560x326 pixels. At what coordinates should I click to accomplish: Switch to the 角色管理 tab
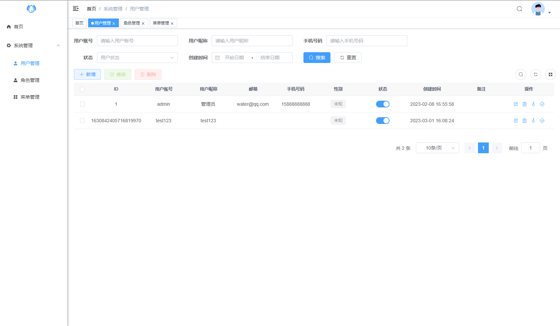tap(132, 23)
